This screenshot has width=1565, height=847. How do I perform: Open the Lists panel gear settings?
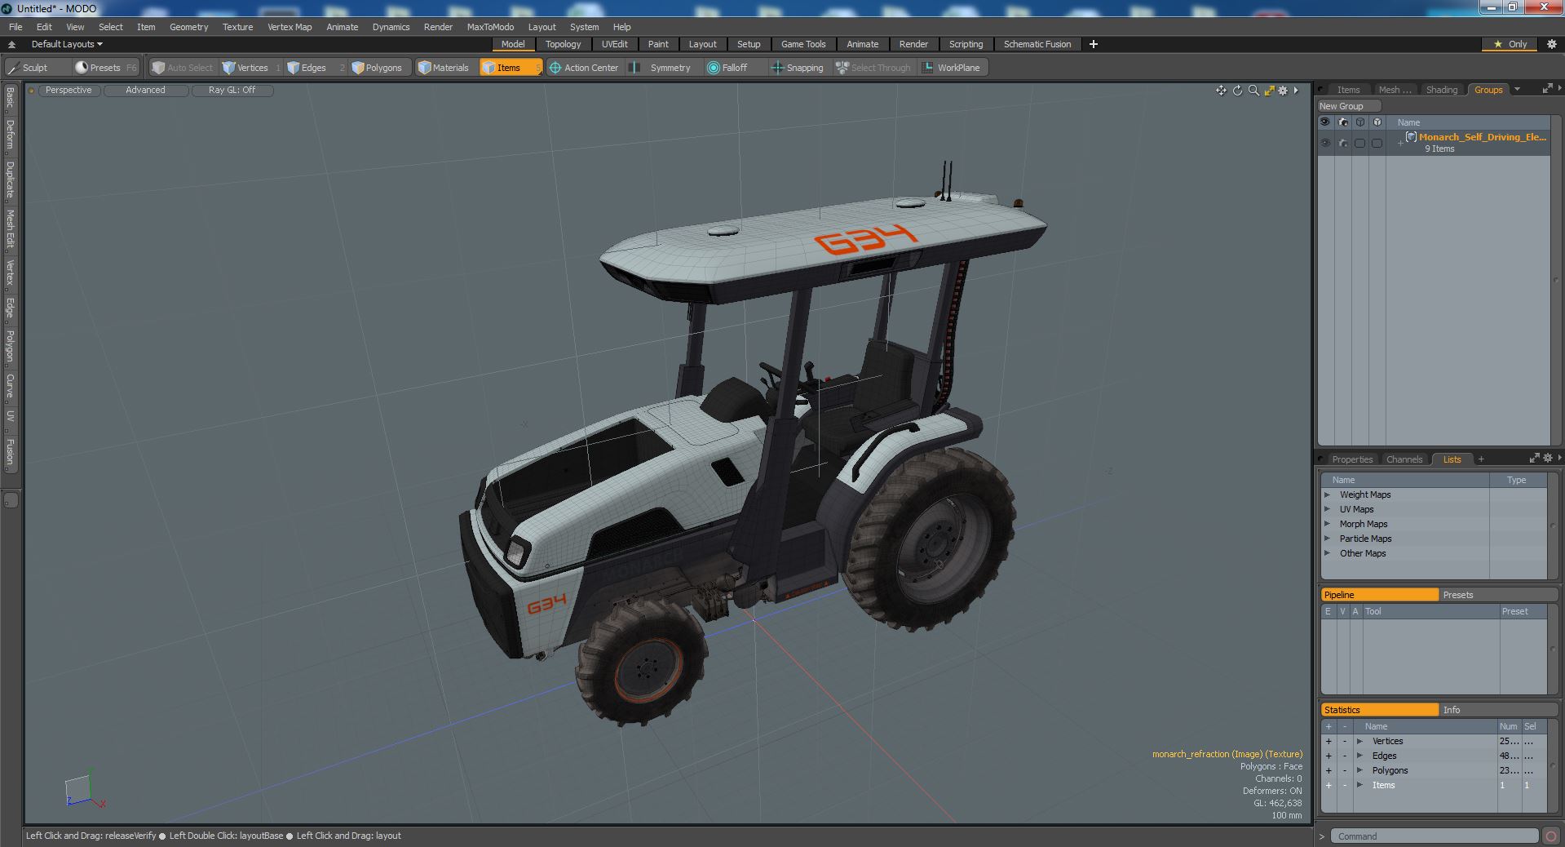(x=1547, y=459)
